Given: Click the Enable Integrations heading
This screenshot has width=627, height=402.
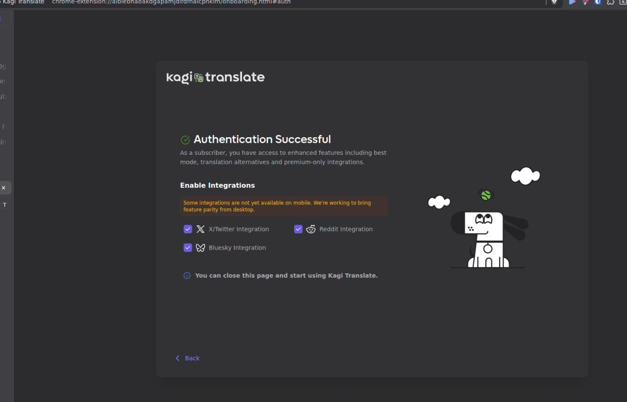Looking at the screenshot, I should (x=218, y=185).
